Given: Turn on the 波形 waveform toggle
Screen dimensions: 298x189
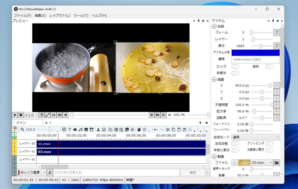Looking at the screenshot, I should tap(269, 66).
